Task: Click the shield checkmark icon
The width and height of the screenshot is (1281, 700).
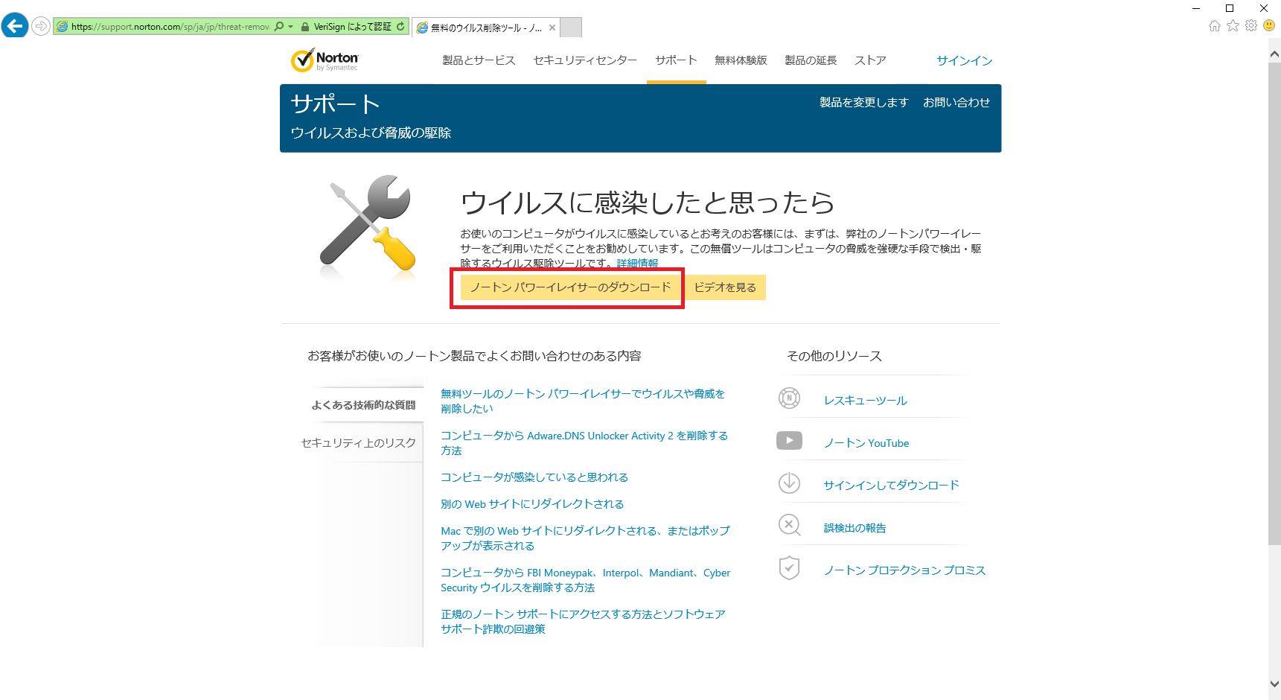Action: coord(790,568)
